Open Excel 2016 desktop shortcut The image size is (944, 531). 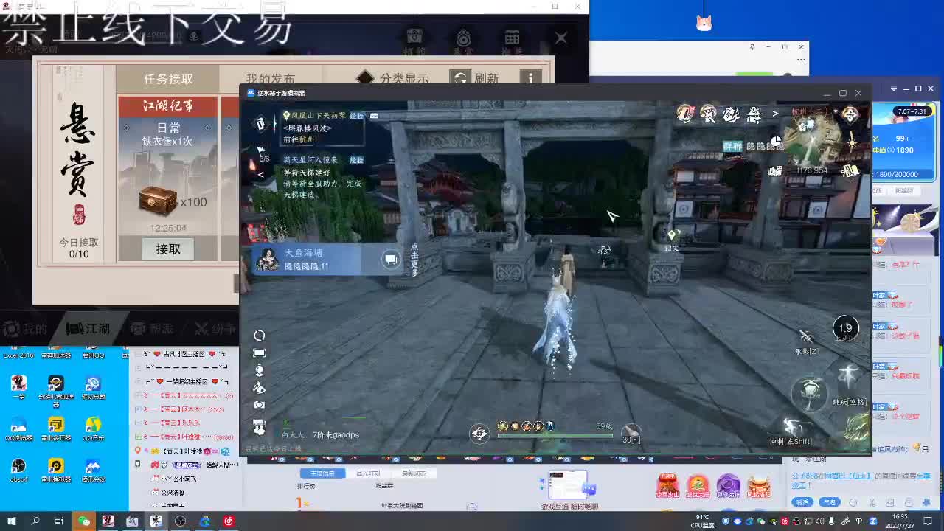pos(18,355)
